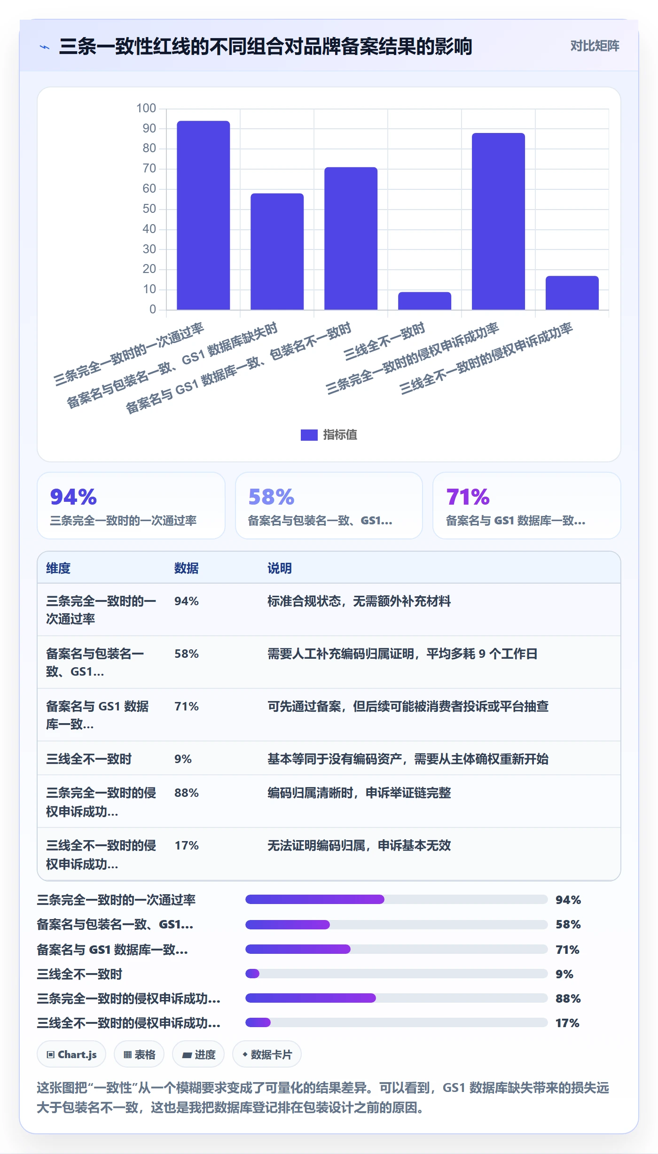The width and height of the screenshot is (658, 1154).
Task: Select the Chart.js chip
Action: click(x=71, y=1054)
